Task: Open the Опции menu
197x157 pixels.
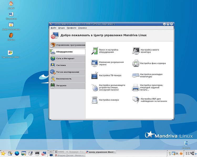Action: pyautogui.click(x=61, y=28)
